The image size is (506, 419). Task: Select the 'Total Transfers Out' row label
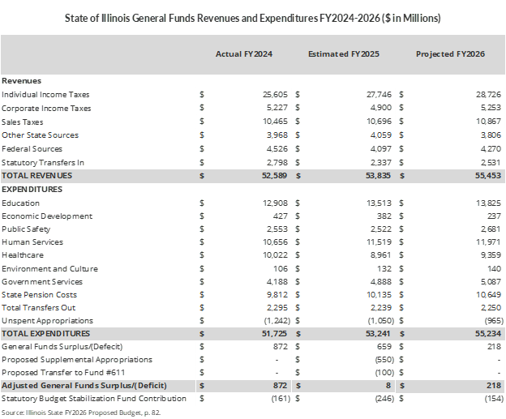click(x=38, y=308)
